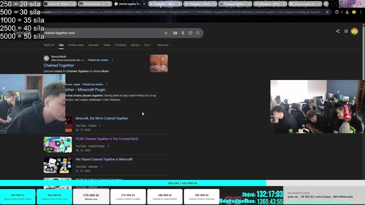Open Google Lens image search
The image size is (365, 205).
pos(190,33)
